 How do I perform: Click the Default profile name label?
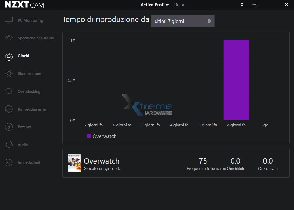[x=181, y=5]
